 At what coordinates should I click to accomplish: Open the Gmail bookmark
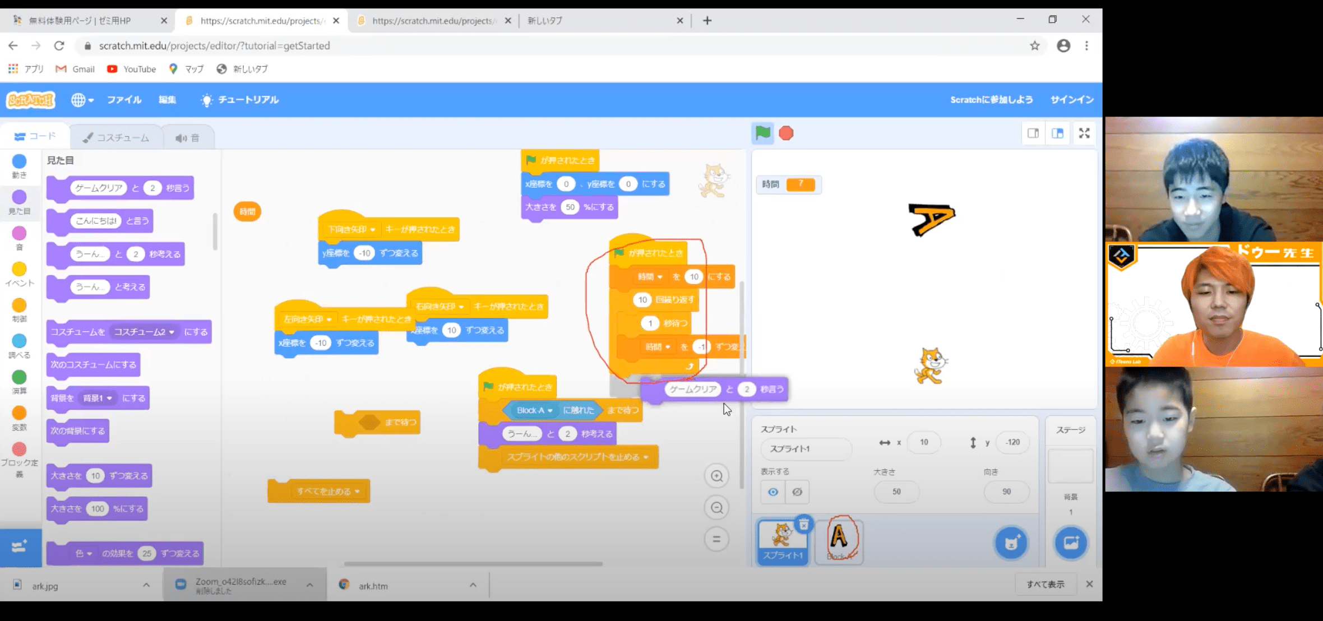75,69
